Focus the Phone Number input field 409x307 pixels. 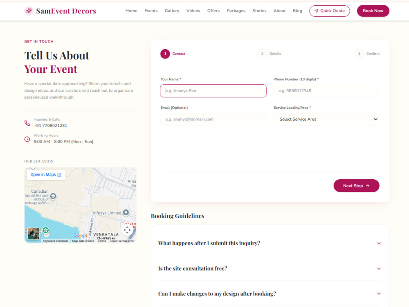tap(326, 91)
